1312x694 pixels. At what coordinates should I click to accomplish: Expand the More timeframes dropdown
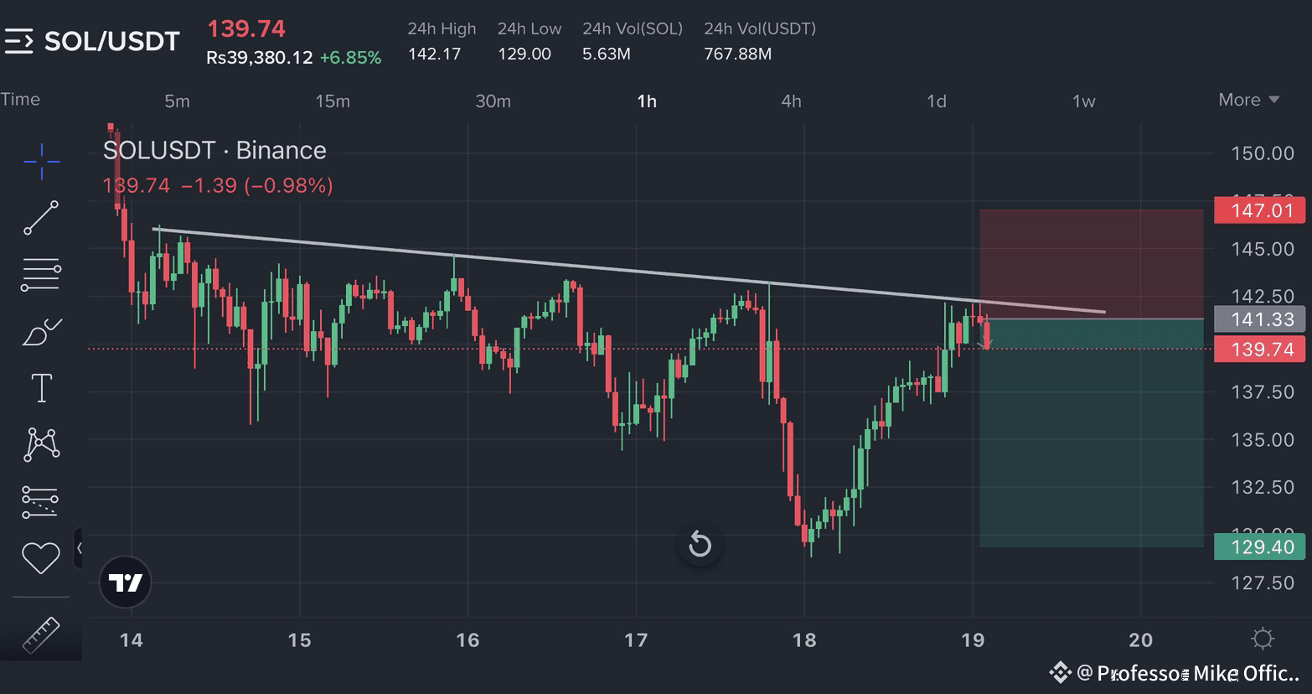click(1249, 100)
